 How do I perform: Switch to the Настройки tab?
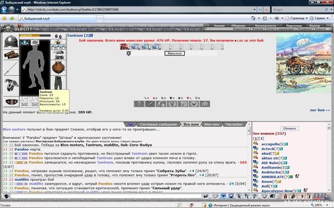point(234,124)
